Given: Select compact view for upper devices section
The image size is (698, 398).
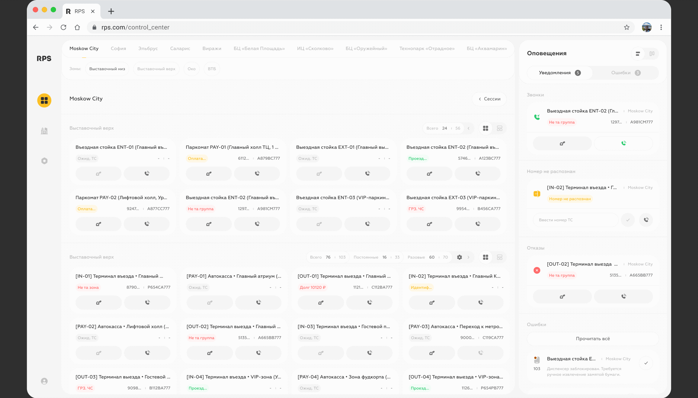Looking at the screenshot, I should point(500,128).
